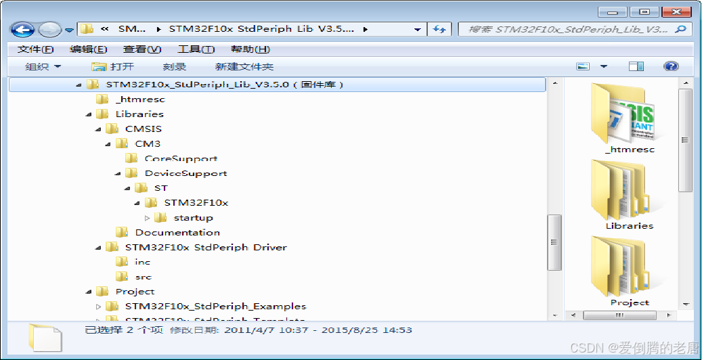Select the src folder
The image size is (702, 360).
(x=144, y=277)
